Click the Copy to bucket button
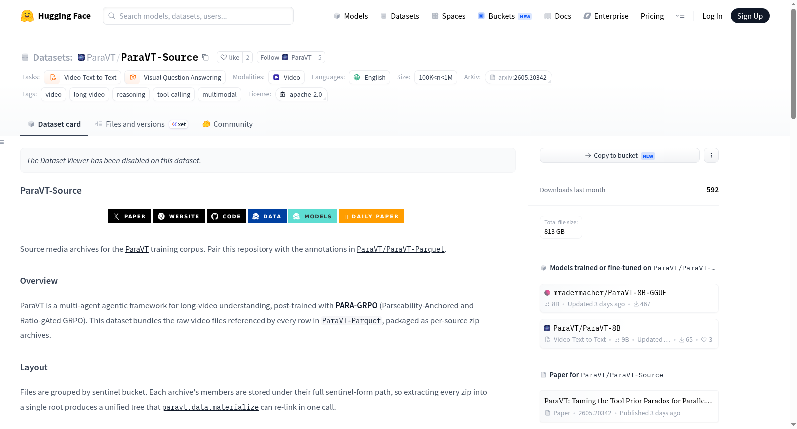The image size is (797, 429). click(x=620, y=155)
